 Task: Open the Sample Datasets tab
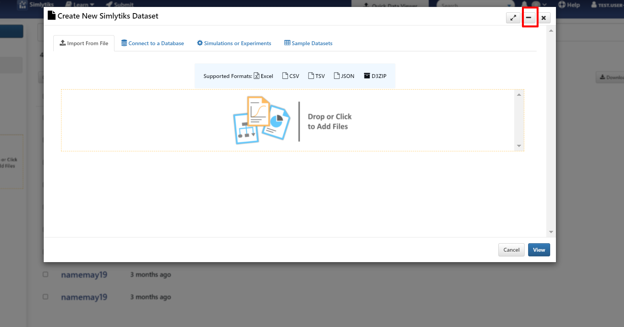point(308,43)
